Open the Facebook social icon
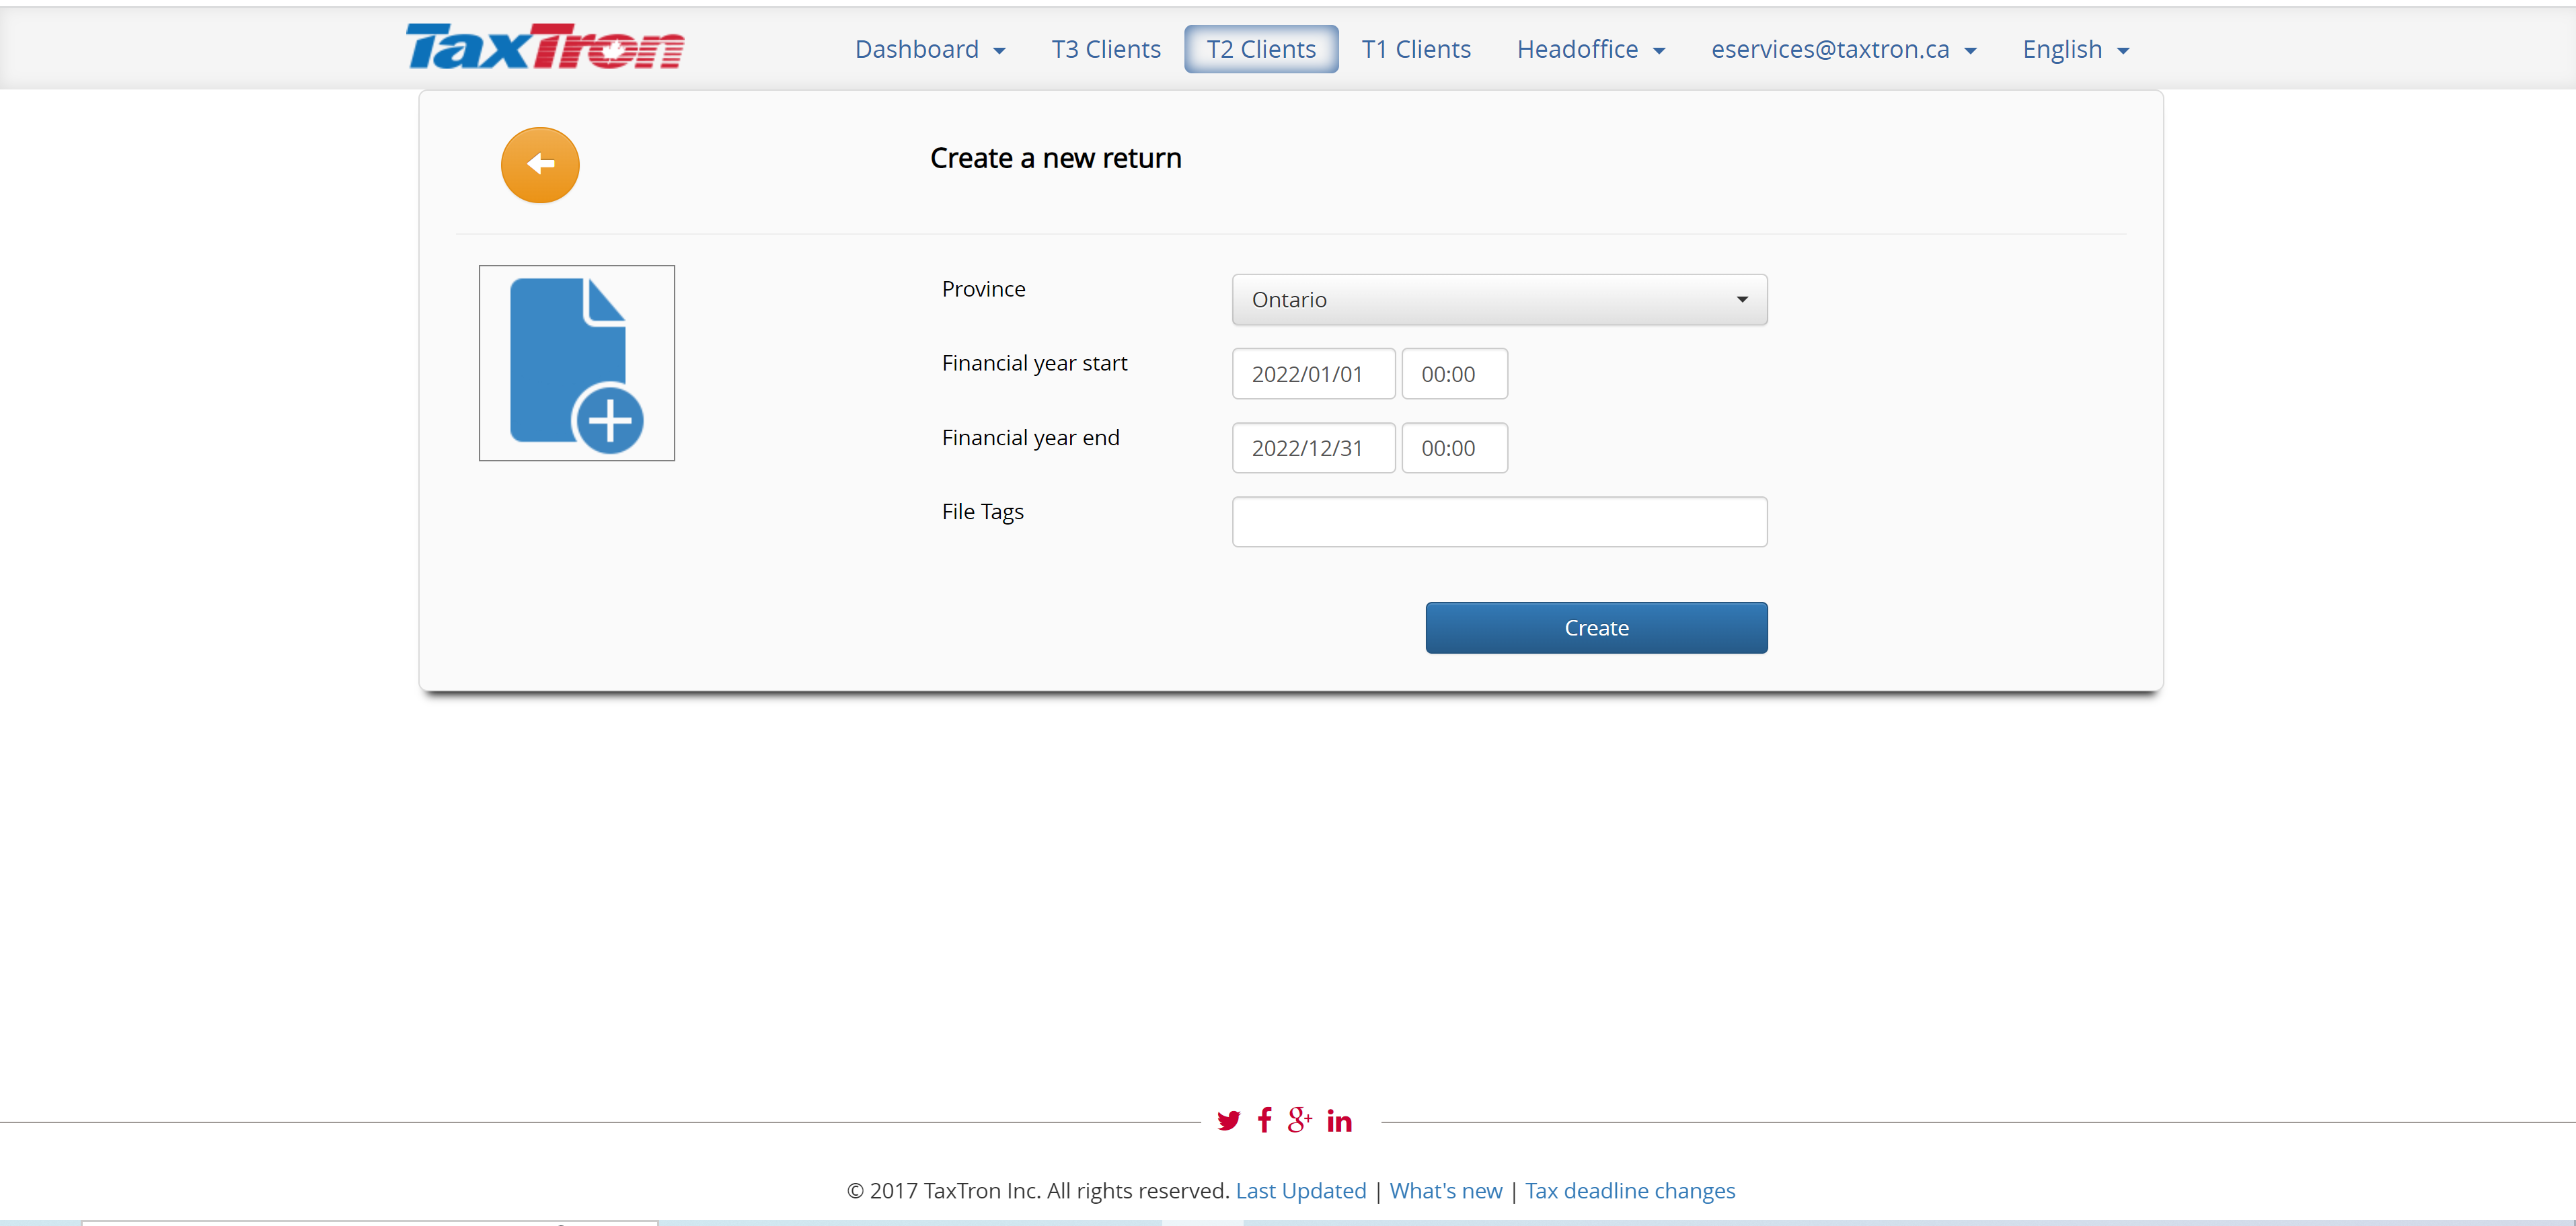2576x1226 pixels. coord(1265,1120)
